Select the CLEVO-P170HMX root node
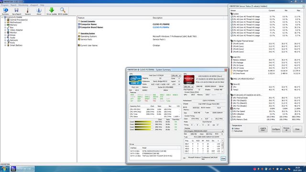Image resolution: width=306 pixels, height=172 pixels. tap(14, 17)
